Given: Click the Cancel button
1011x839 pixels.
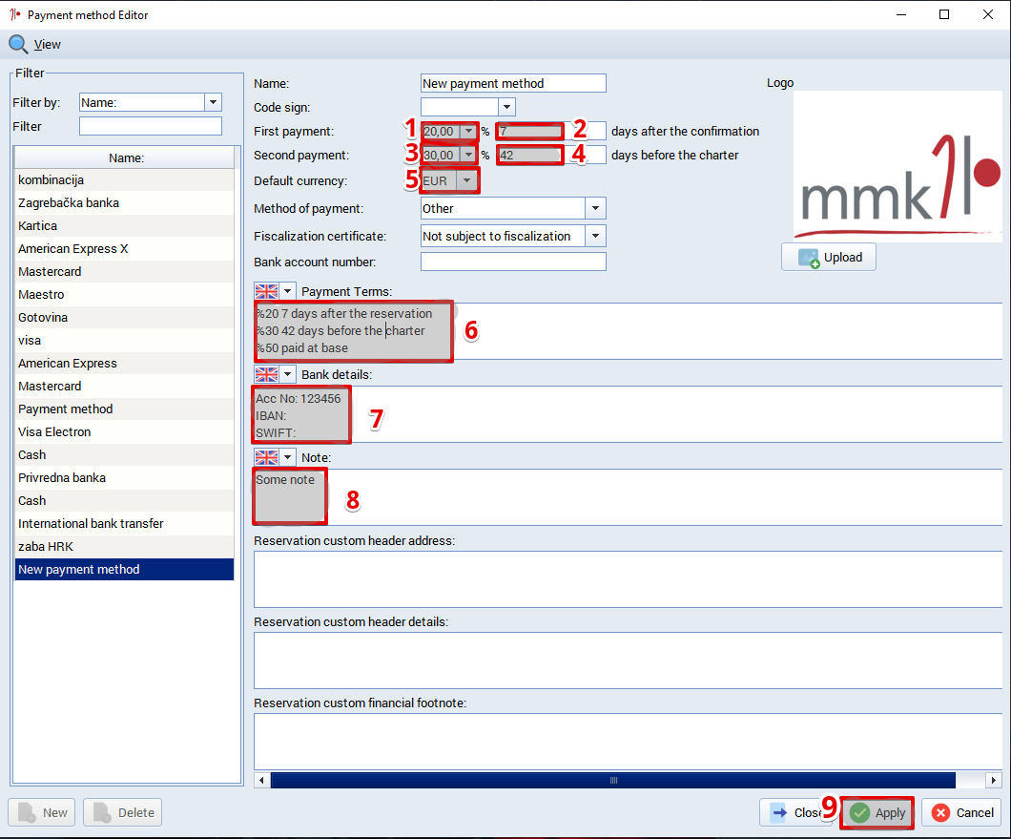Looking at the screenshot, I should point(962,812).
